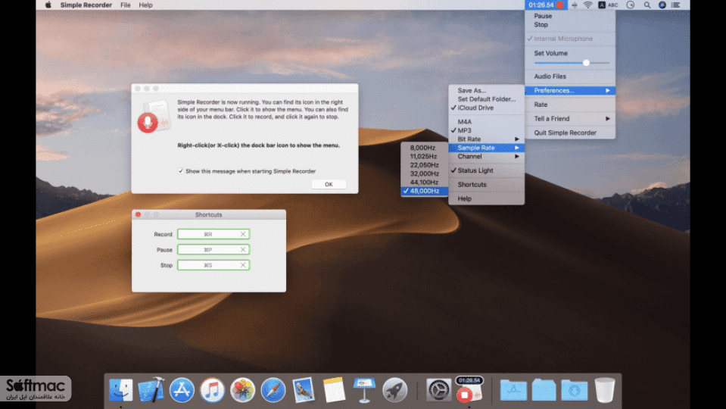
Task: Expand the Sample Rate submenu
Action: click(486, 148)
